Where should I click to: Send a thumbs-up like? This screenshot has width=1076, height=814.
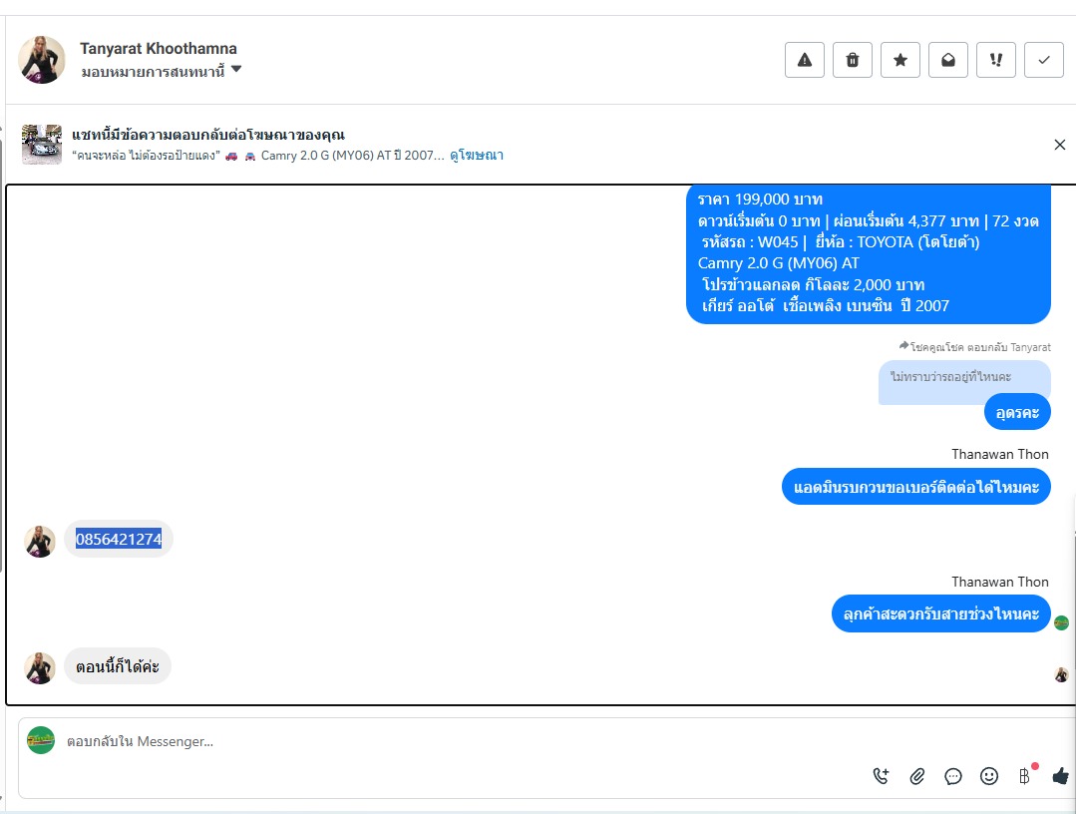click(x=1061, y=776)
